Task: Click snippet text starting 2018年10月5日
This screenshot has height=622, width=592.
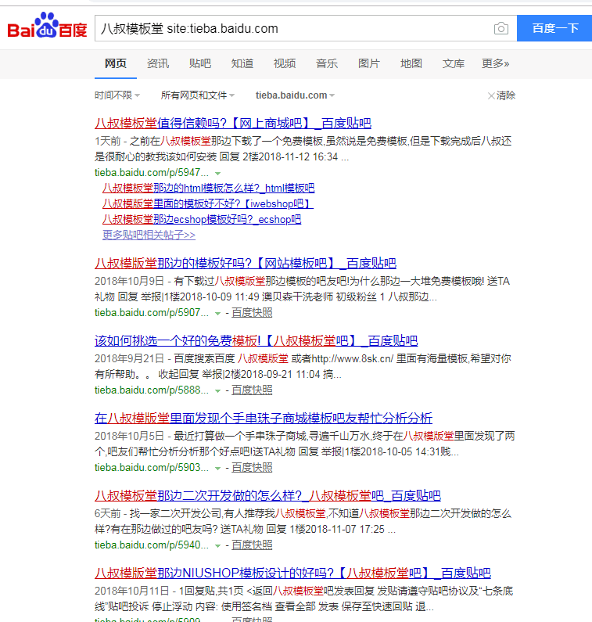Action: pos(304,444)
